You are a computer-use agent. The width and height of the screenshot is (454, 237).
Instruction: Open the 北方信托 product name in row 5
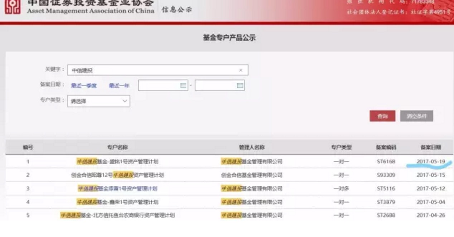coord(117,215)
